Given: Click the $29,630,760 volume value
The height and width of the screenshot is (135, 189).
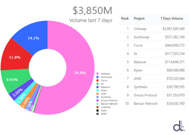Looking at the screenshot, I should pyautogui.click(x=175, y=104).
